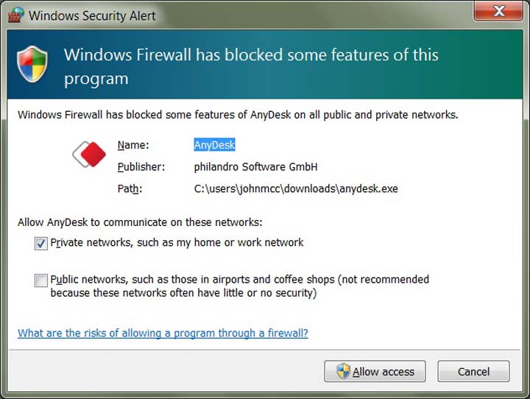Screen dimensions: 530x399
Task: Click the "Publisher:" label
Action: (141, 167)
